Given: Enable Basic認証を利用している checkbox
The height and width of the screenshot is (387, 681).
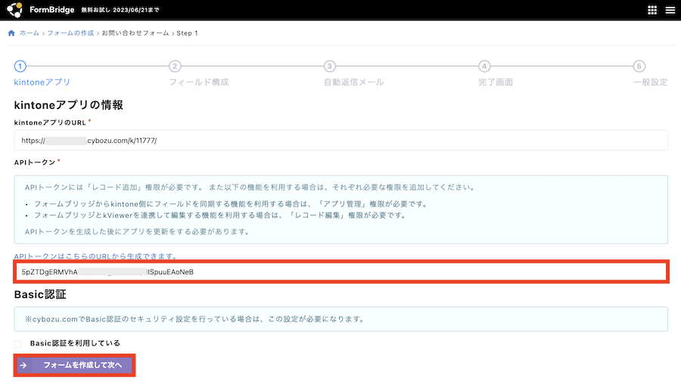Looking at the screenshot, I should (x=18, y=344).
